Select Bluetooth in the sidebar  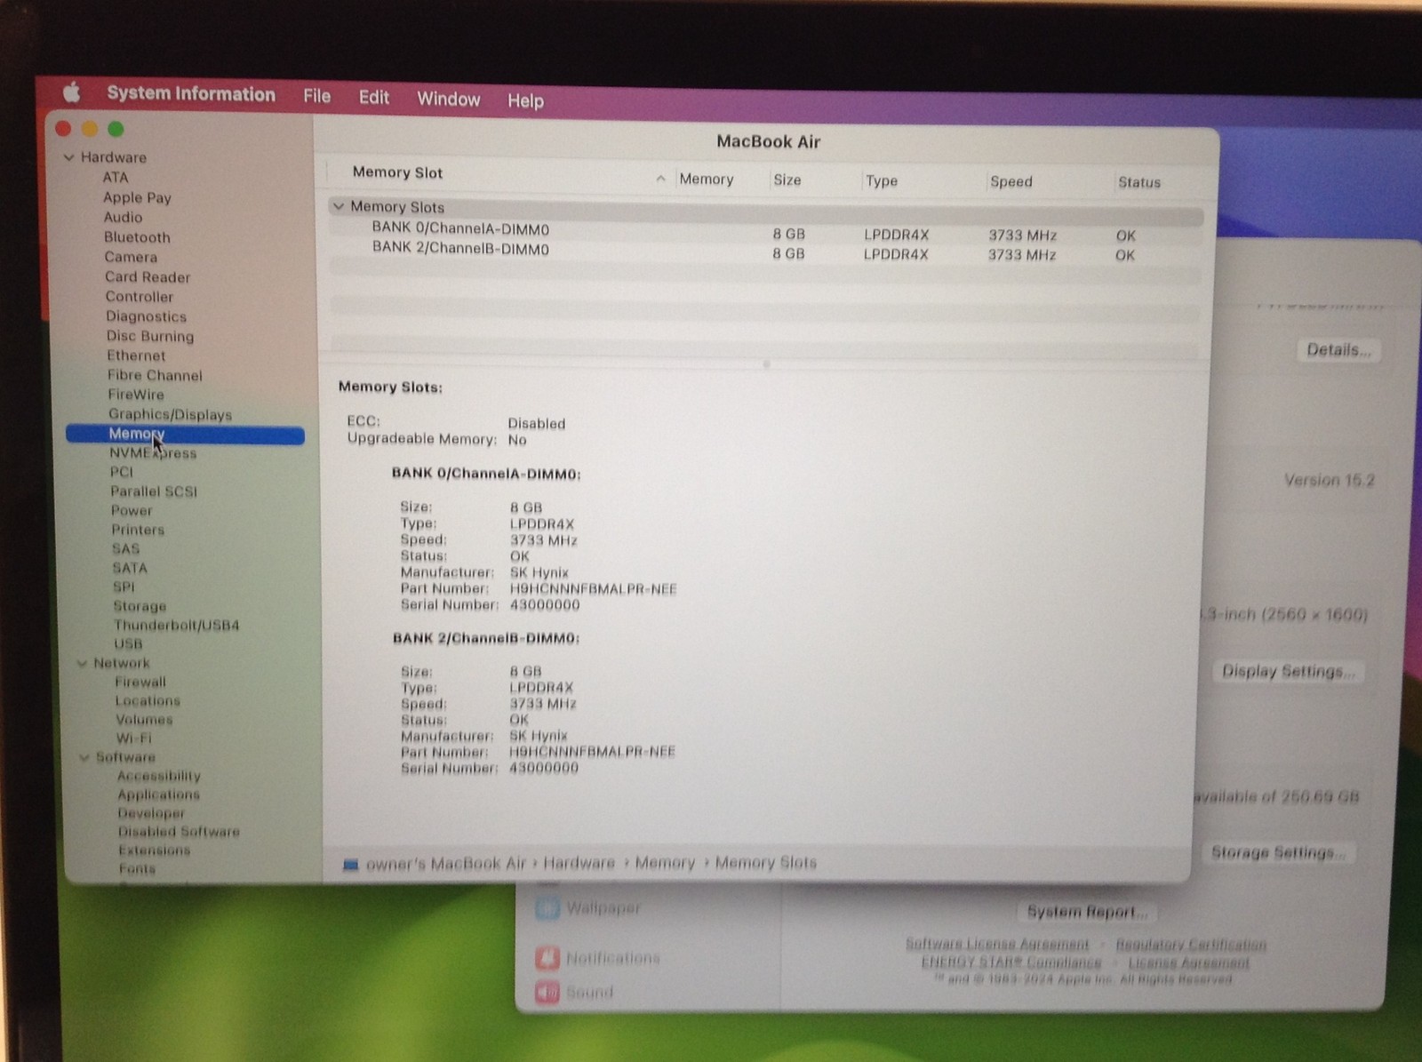tap(137, 237)
